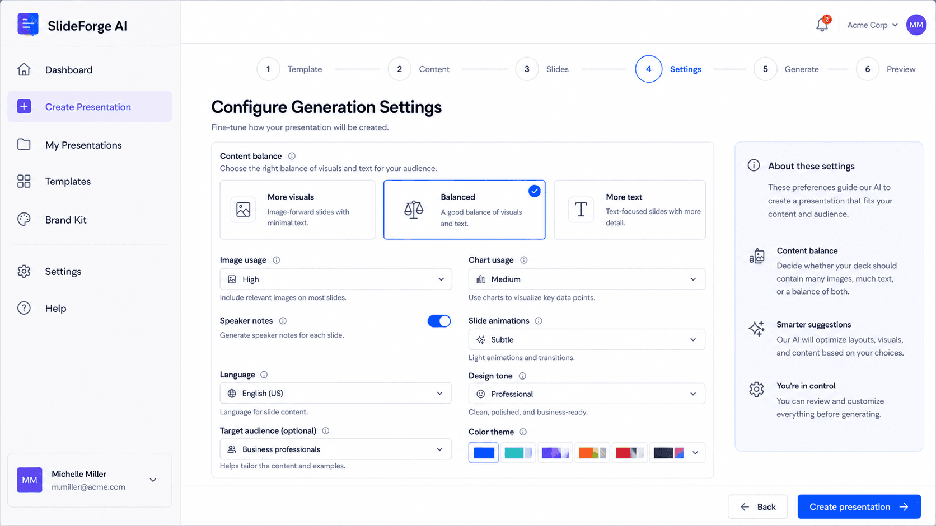The image size is (936, 526).
Task: Choose the purple color theme
Action: pos(555,453)
